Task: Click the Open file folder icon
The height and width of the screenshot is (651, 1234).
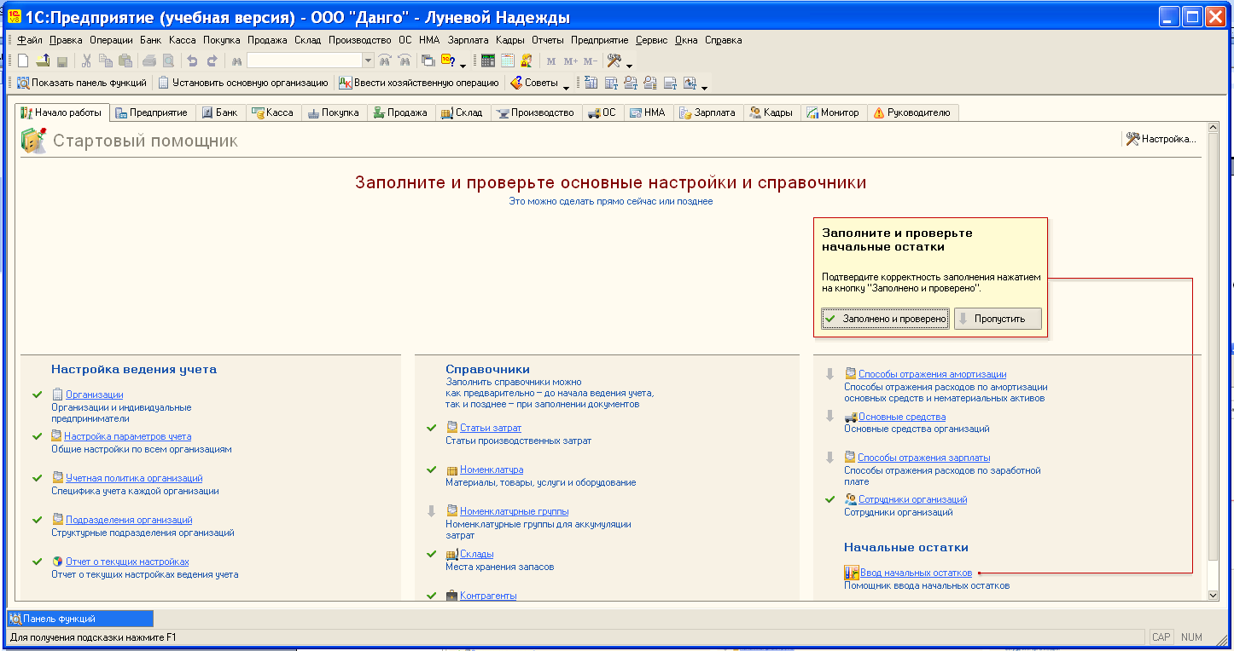Action: [43, 60]
